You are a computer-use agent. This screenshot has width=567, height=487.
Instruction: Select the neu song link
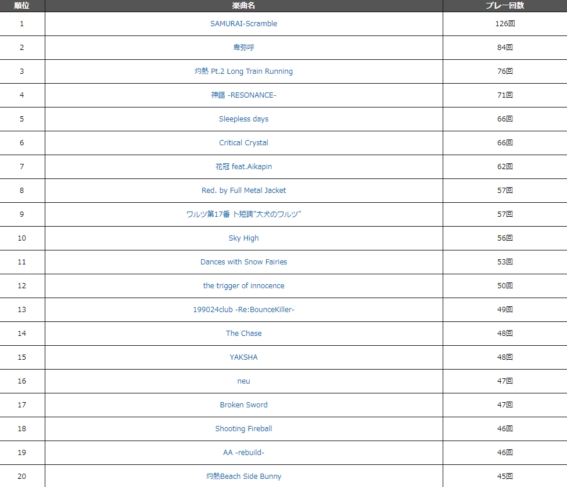pyautogui.click(x=243, y=381)
